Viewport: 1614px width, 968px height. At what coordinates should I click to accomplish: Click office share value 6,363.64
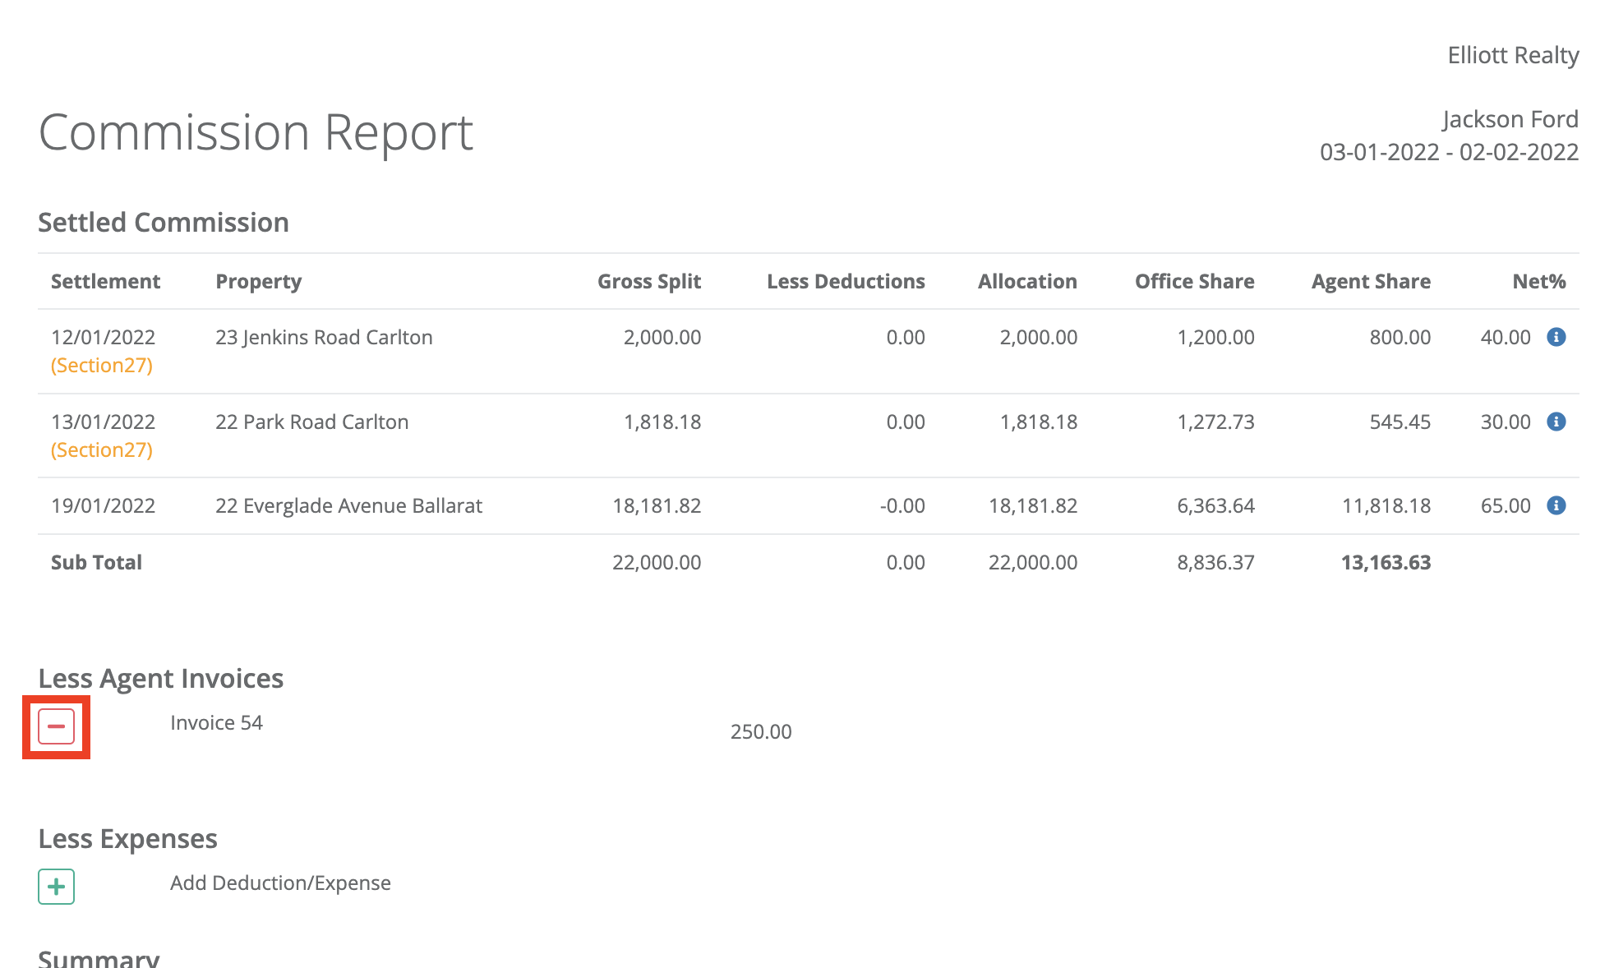(x=1215, y=506)
